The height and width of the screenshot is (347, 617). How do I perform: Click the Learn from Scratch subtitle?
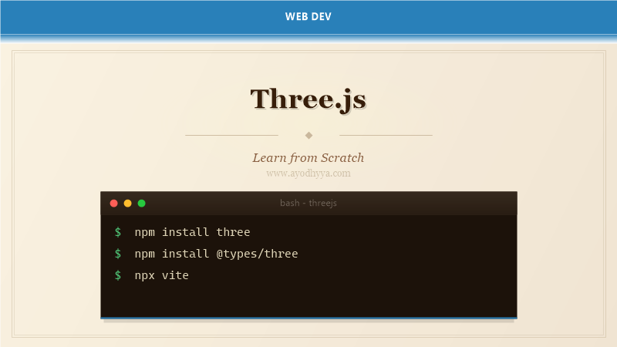point(308,158)
